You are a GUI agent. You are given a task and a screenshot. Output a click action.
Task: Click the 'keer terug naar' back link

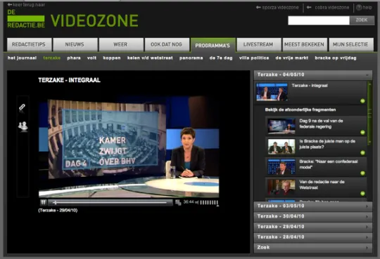tap(26, 5)
